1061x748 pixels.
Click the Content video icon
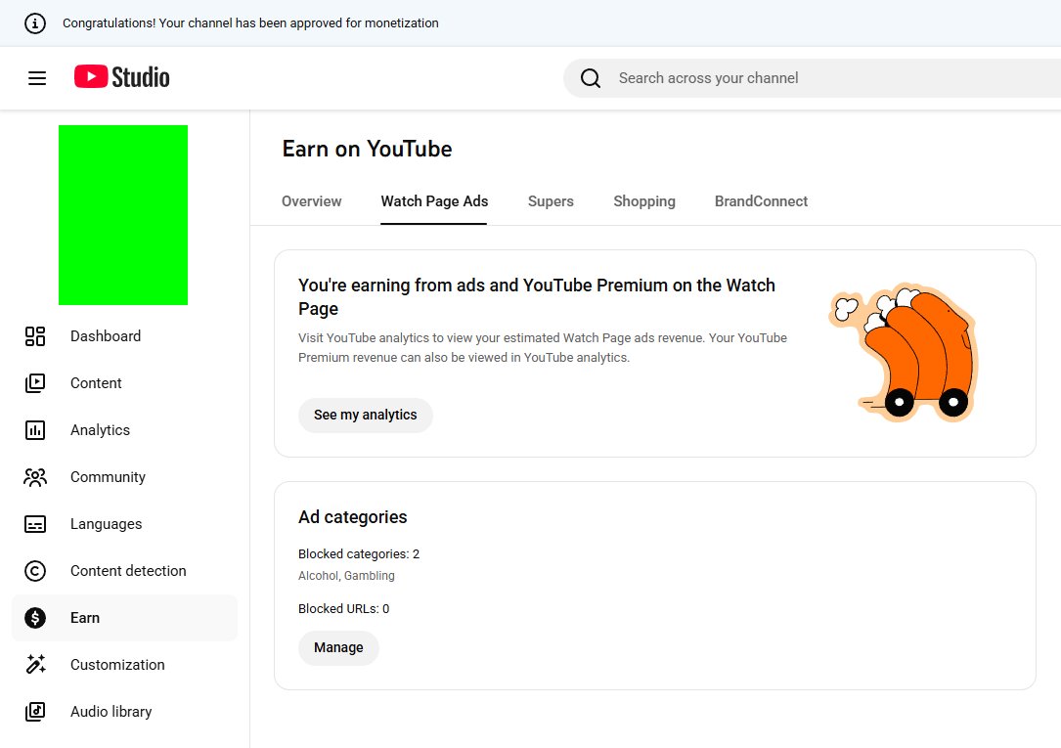35,382
